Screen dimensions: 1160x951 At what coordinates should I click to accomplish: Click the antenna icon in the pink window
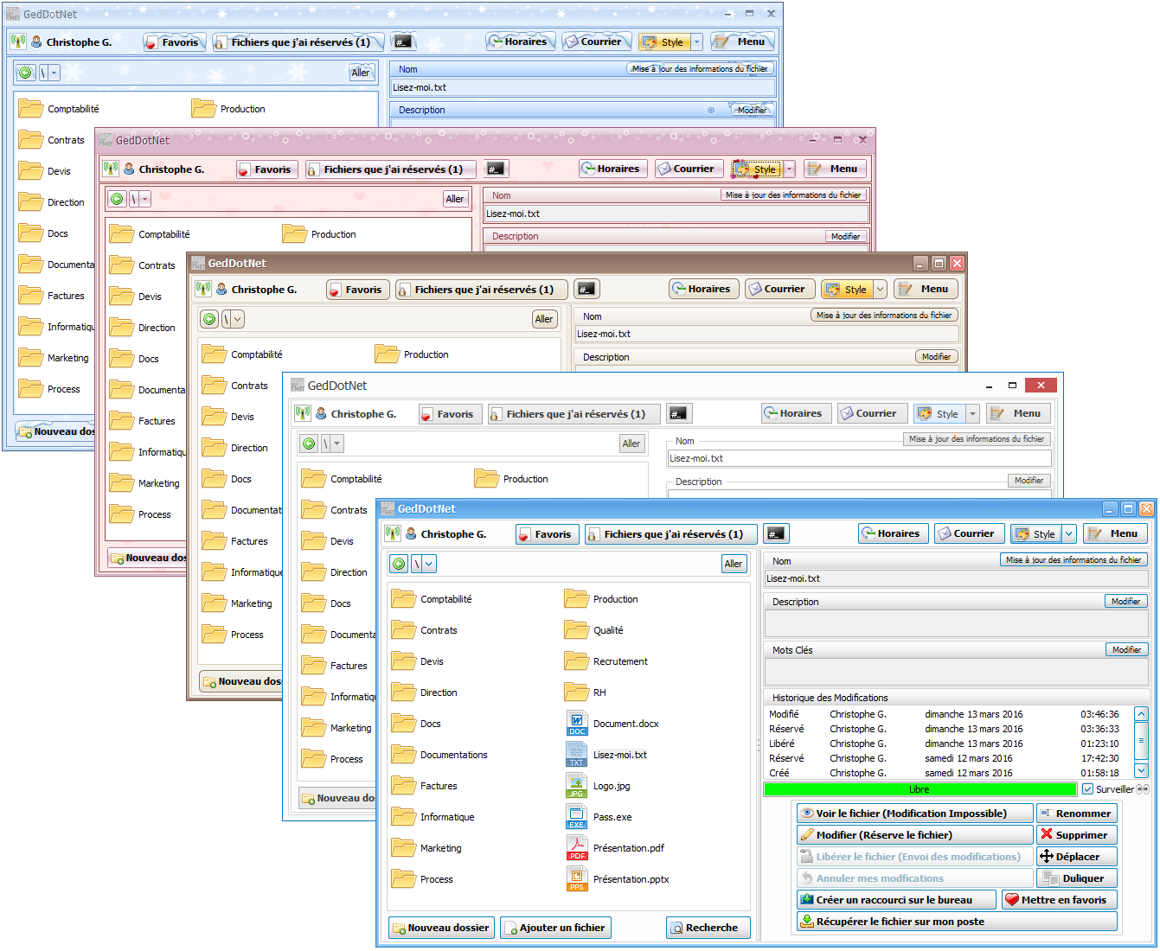111,169
